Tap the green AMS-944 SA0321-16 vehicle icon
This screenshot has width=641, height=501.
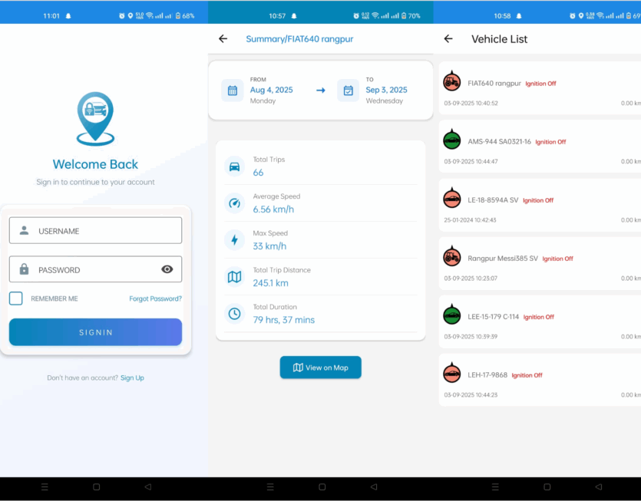(452, 140)
